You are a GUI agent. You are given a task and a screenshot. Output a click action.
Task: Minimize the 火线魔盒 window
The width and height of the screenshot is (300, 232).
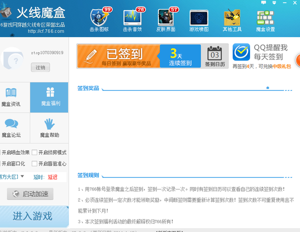[285, 3]
